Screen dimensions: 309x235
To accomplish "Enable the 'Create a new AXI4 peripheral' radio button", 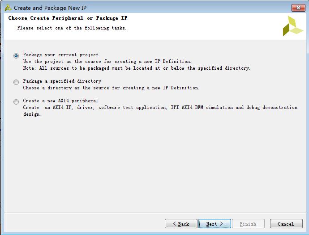I will 17,101.
